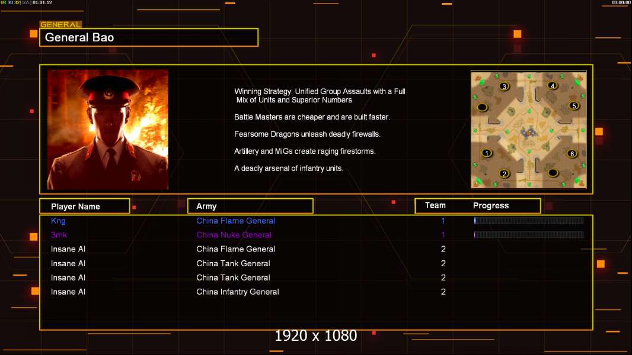Click 3mk's loading progress bar

coord(529,234)
